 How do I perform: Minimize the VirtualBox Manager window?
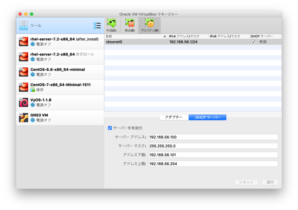26,14
